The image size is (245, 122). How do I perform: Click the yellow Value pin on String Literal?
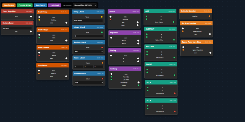click(102, 17)
